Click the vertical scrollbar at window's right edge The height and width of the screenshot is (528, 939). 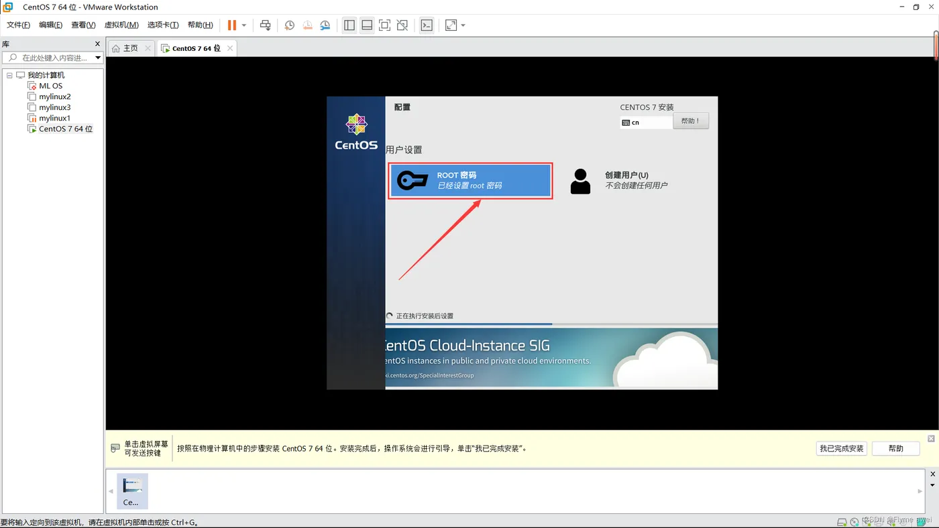point(936,46)
